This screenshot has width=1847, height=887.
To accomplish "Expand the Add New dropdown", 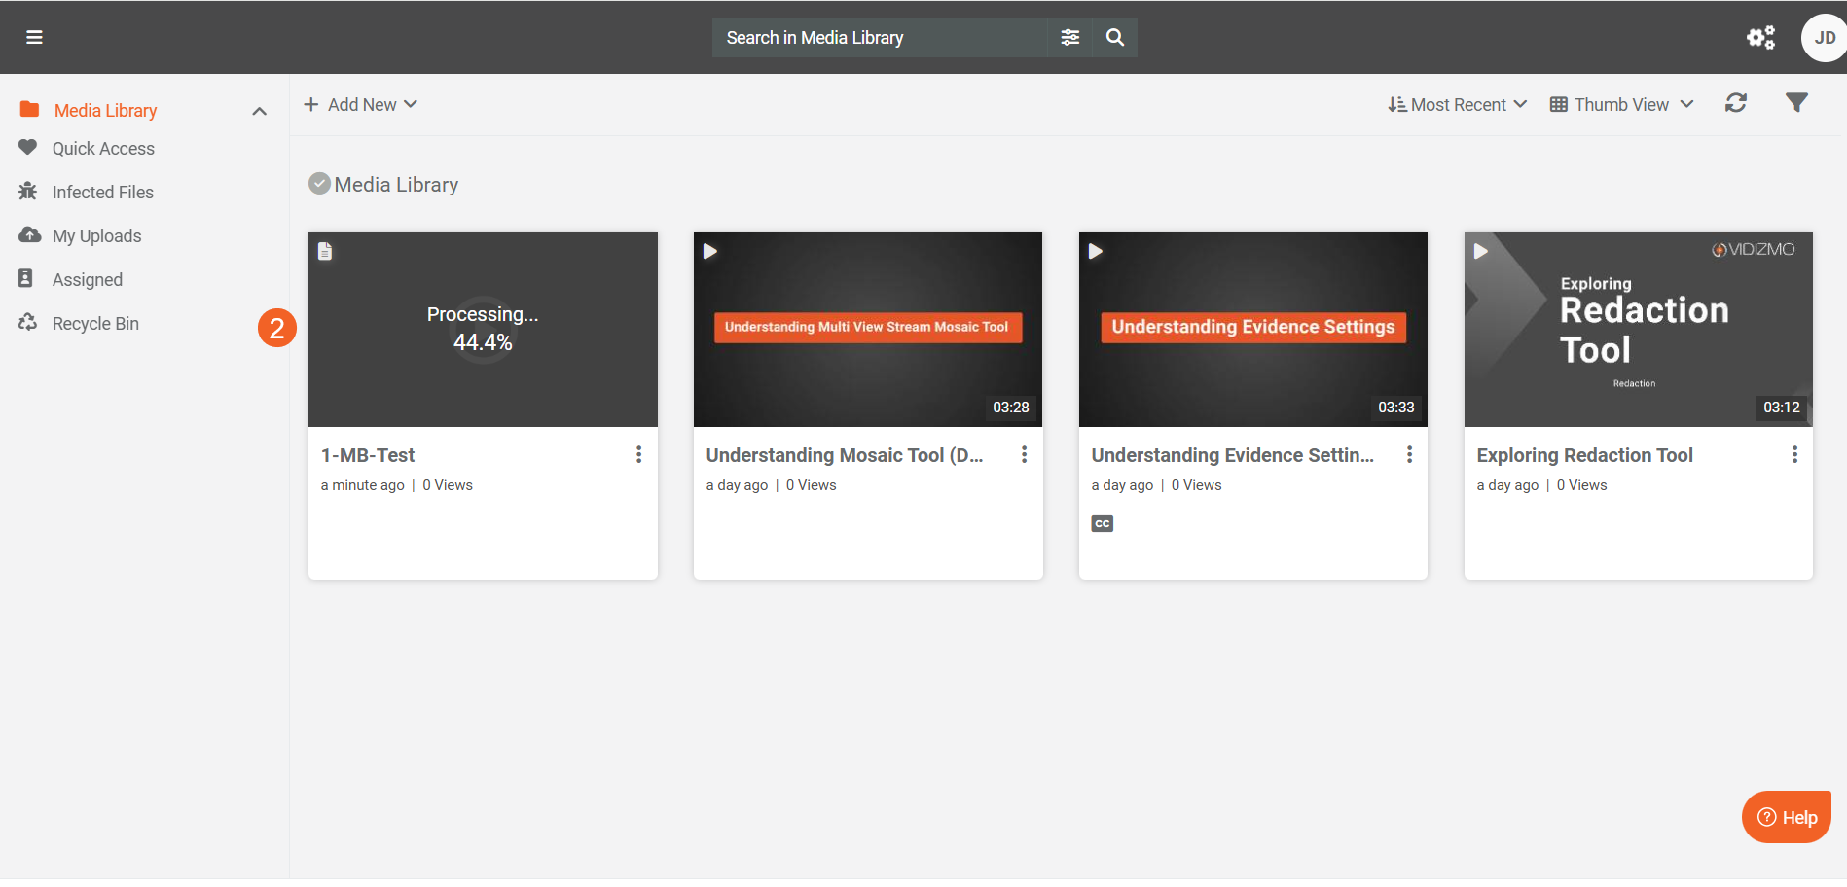I will [361, 104].
